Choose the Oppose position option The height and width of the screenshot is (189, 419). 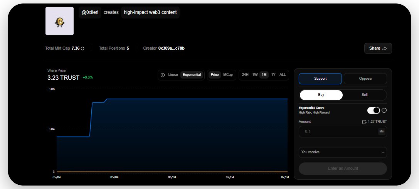365,79
